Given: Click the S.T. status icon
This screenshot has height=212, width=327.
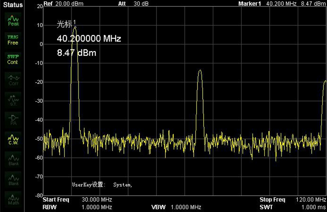Looking at the screenshot, I should click(x=13, y=99).
